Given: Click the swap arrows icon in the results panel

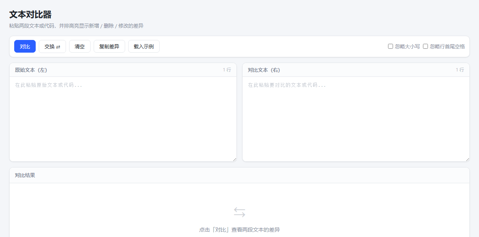Looking at the screenshot, I should tap(240, 212).
